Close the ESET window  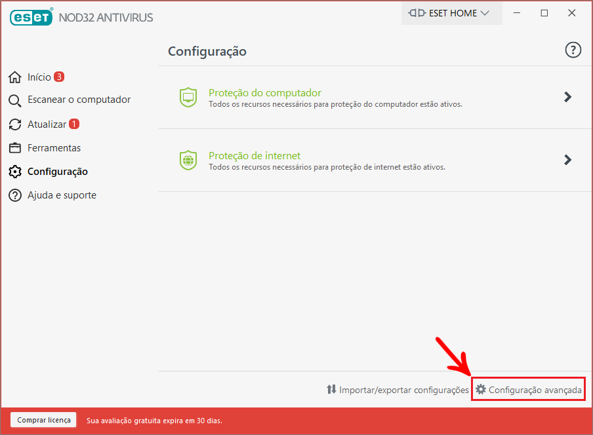coord(572,13)
